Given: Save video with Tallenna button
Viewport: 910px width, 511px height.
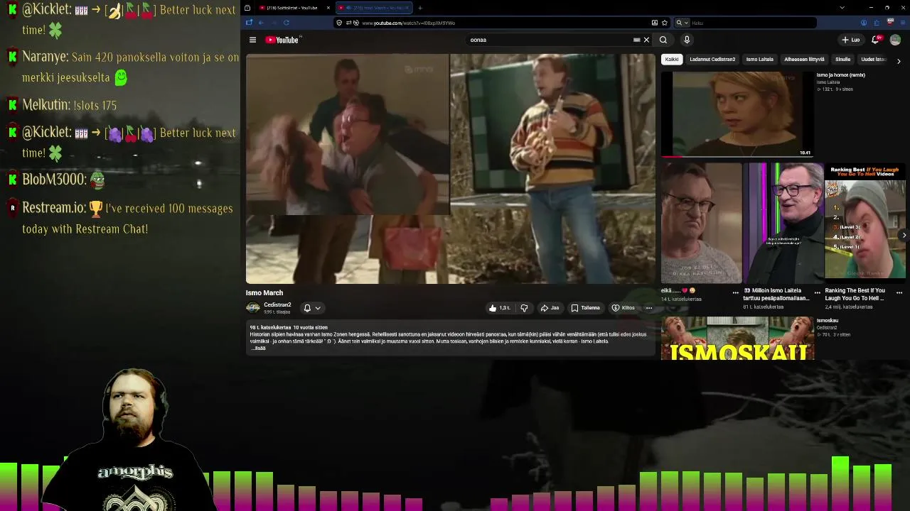Looking at the screenshot, I should tap(586, 308).
